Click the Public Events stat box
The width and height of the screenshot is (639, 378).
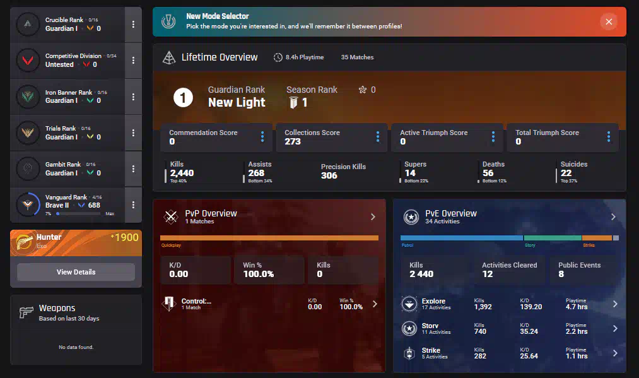click(x=584, y=269)
